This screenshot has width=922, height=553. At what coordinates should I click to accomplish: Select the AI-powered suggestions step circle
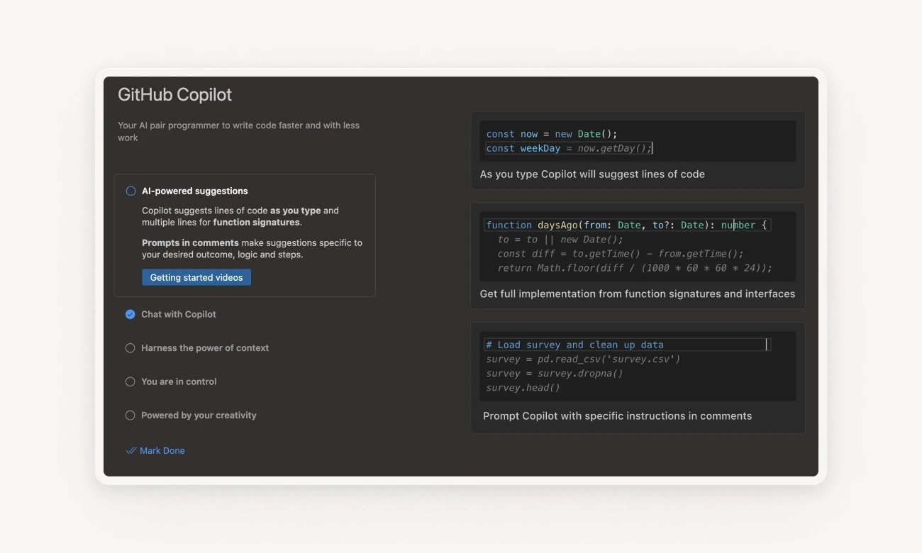pos(130,191)
